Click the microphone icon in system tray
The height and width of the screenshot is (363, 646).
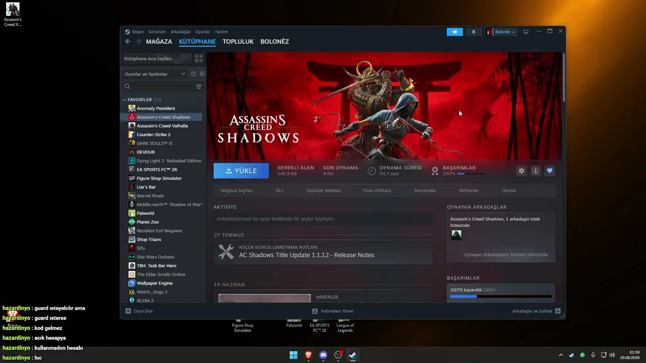(593, 355)
